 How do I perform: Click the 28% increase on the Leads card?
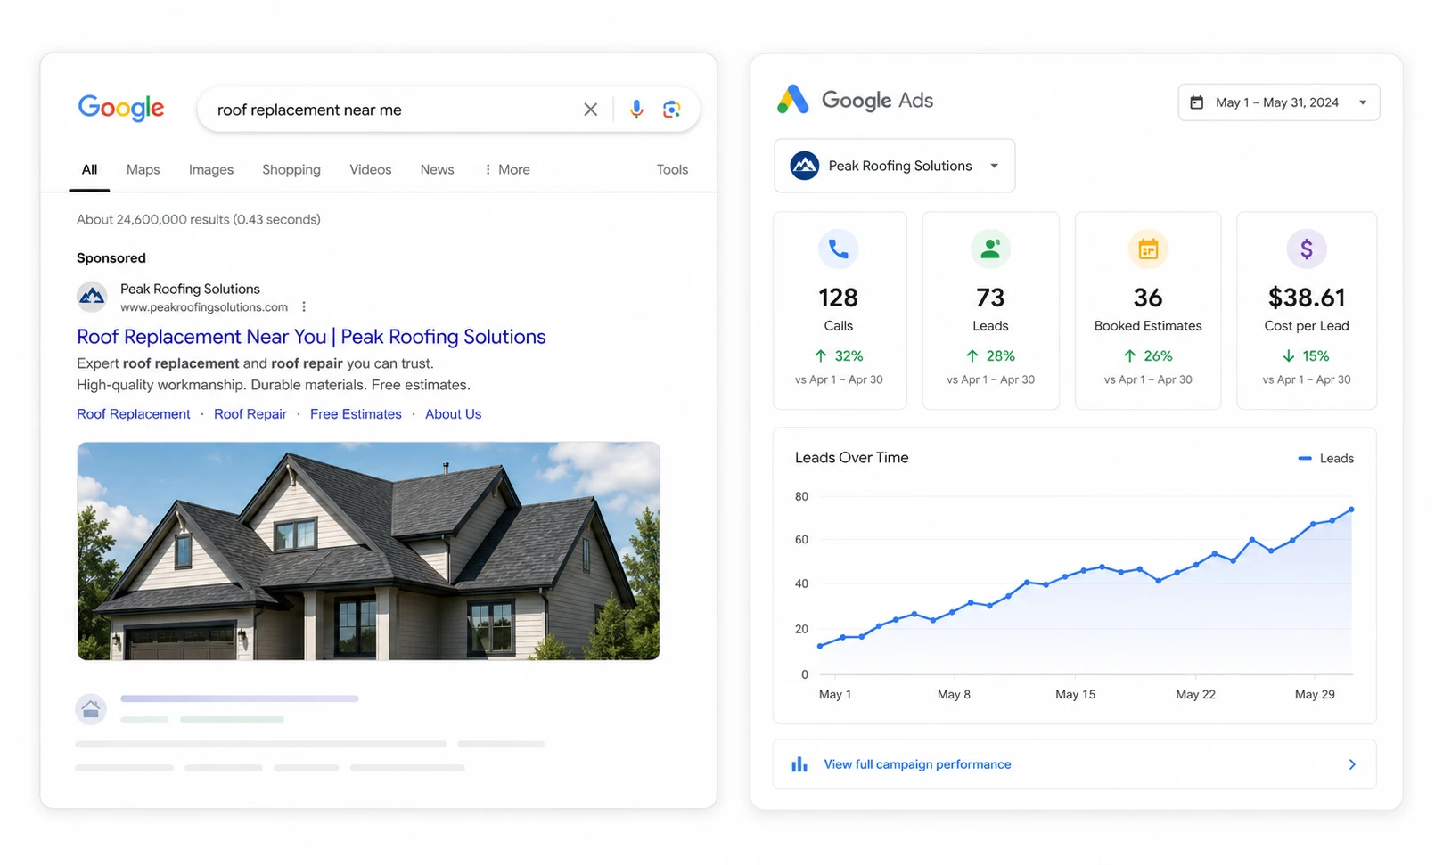tap(990, 356)
